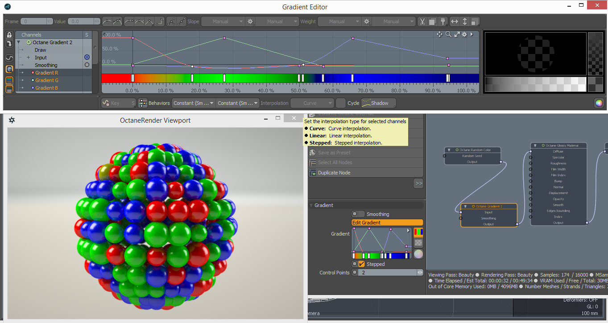Viewport: 608px width, 323px height.
Task: Collapse the Octane Glossy Material node
Action: point(535,145)
